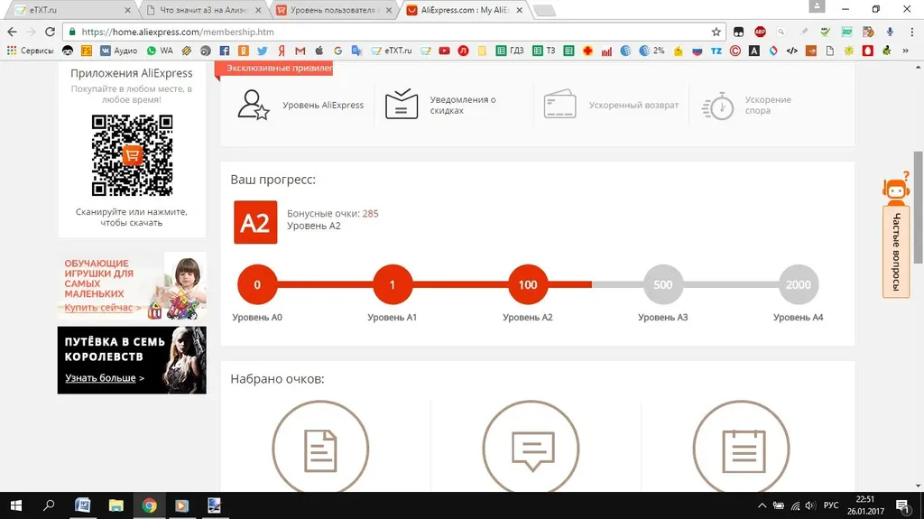Close the eTXT.ru tab
Screen dimensions: 924x519
tap(128, 10)
